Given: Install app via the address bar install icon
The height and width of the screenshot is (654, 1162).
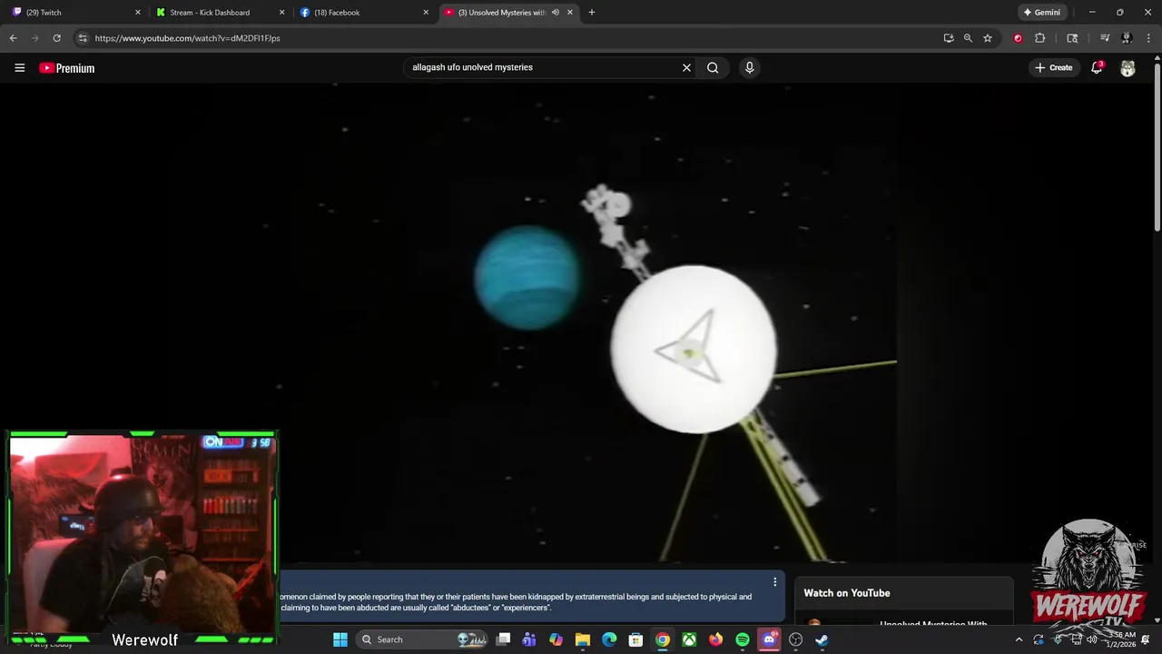Looking at the screenshot, I should click(948, 38).
